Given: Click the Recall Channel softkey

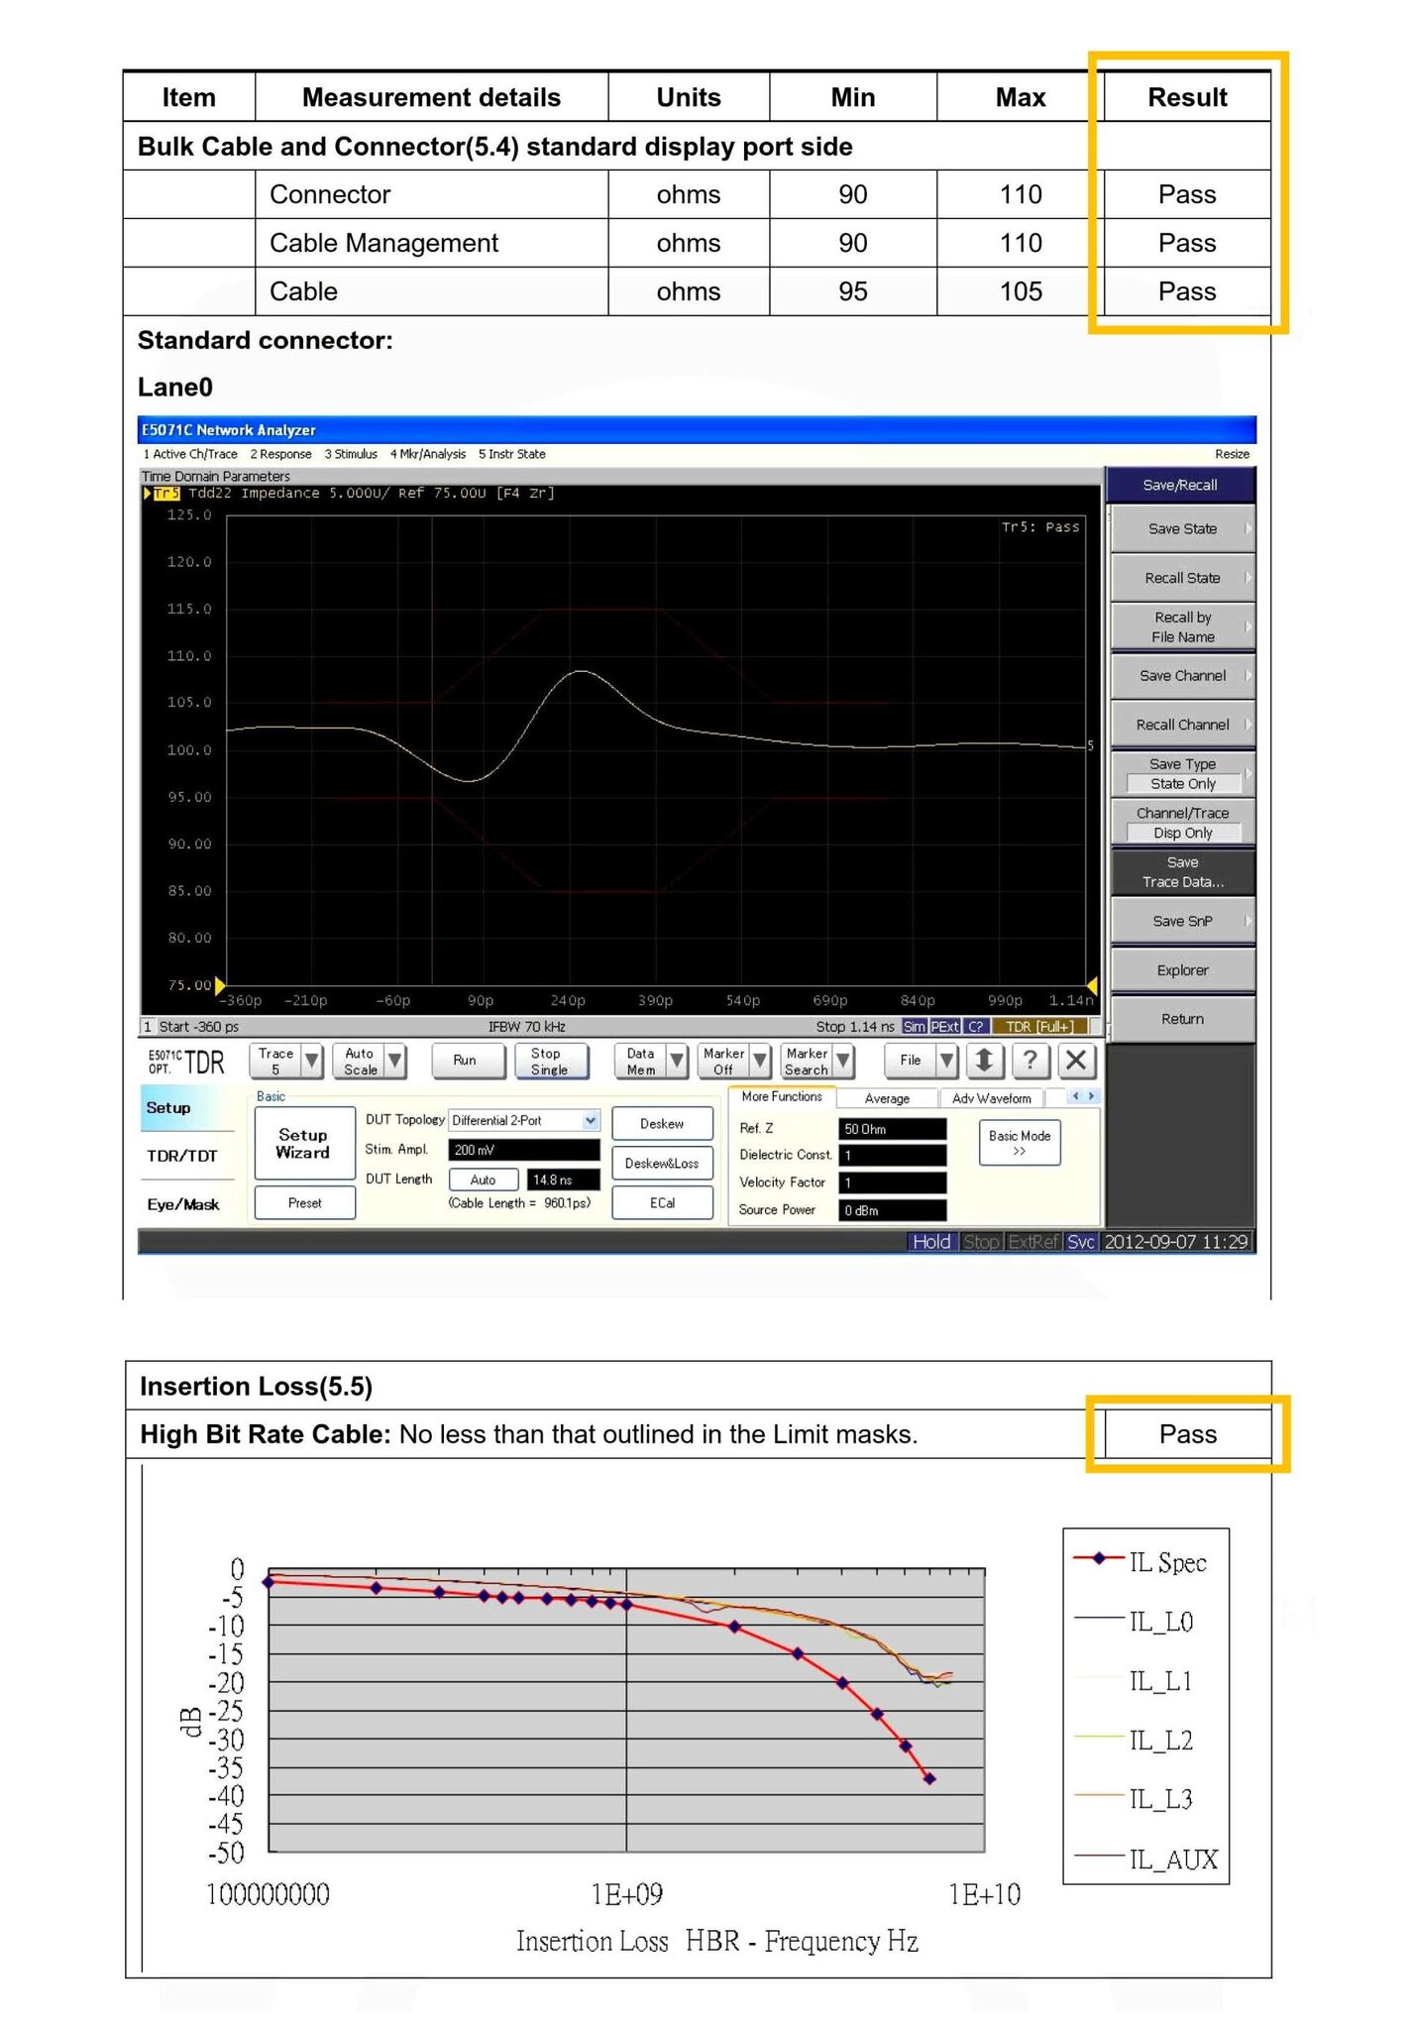Looking at the screenshot, I should pos(1181,725).
